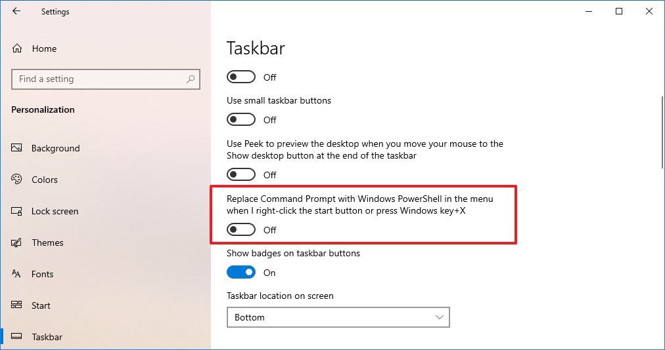Open the Home icon in sidebar
Image resolution: width=665 pixels, height=350 pixels.
(17, 49)
